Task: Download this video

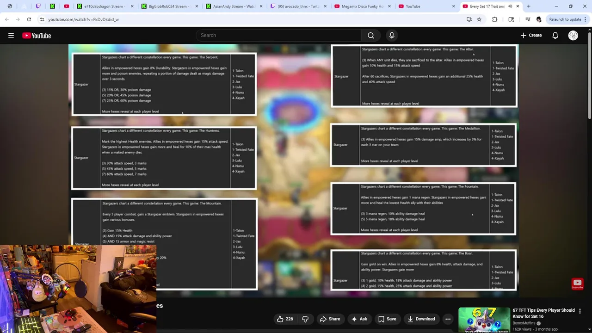Action: (x=421, y=319)
